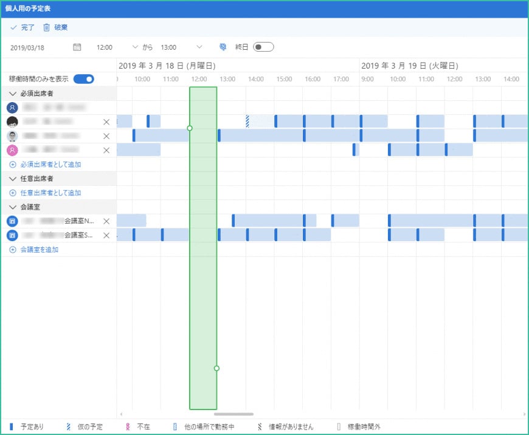
Task: Remove the fourth required attendee with X
Action: pyautogui.click(x=106, y=150)
